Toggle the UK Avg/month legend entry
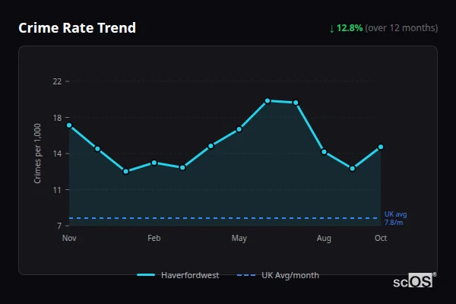 tap(278, 275)
